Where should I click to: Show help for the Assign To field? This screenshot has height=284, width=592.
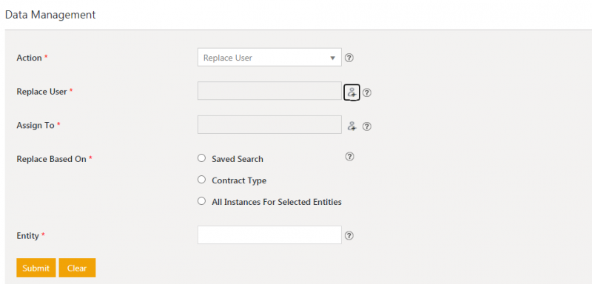click(366, 126)
